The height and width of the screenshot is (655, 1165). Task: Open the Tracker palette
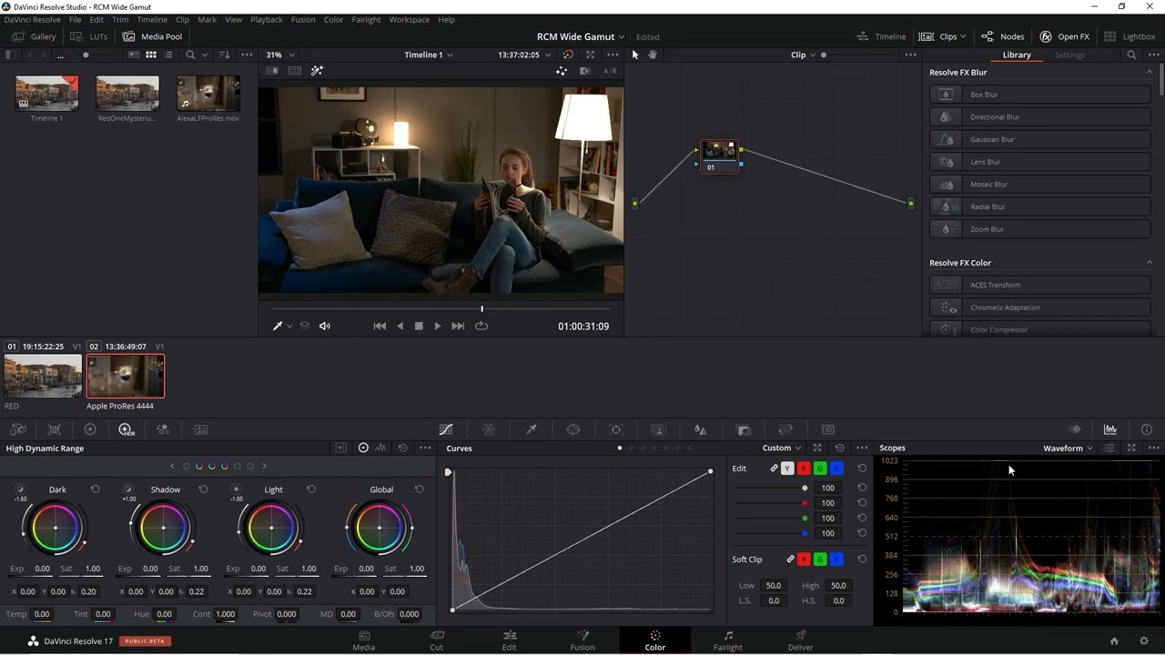tap(616, 429)
